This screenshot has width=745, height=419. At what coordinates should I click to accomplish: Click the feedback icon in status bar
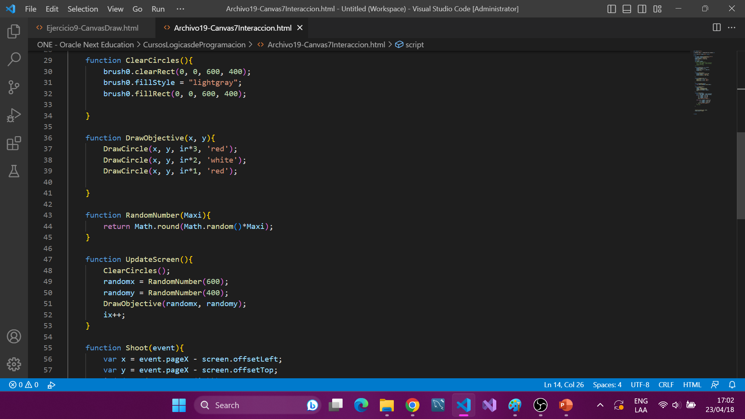715,385
